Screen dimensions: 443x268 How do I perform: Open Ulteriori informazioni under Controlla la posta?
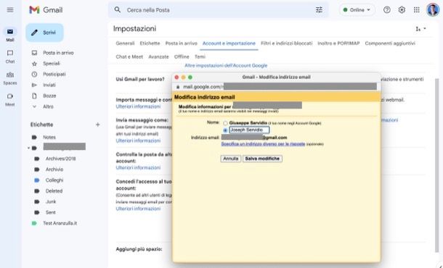[x=138, y=167]
